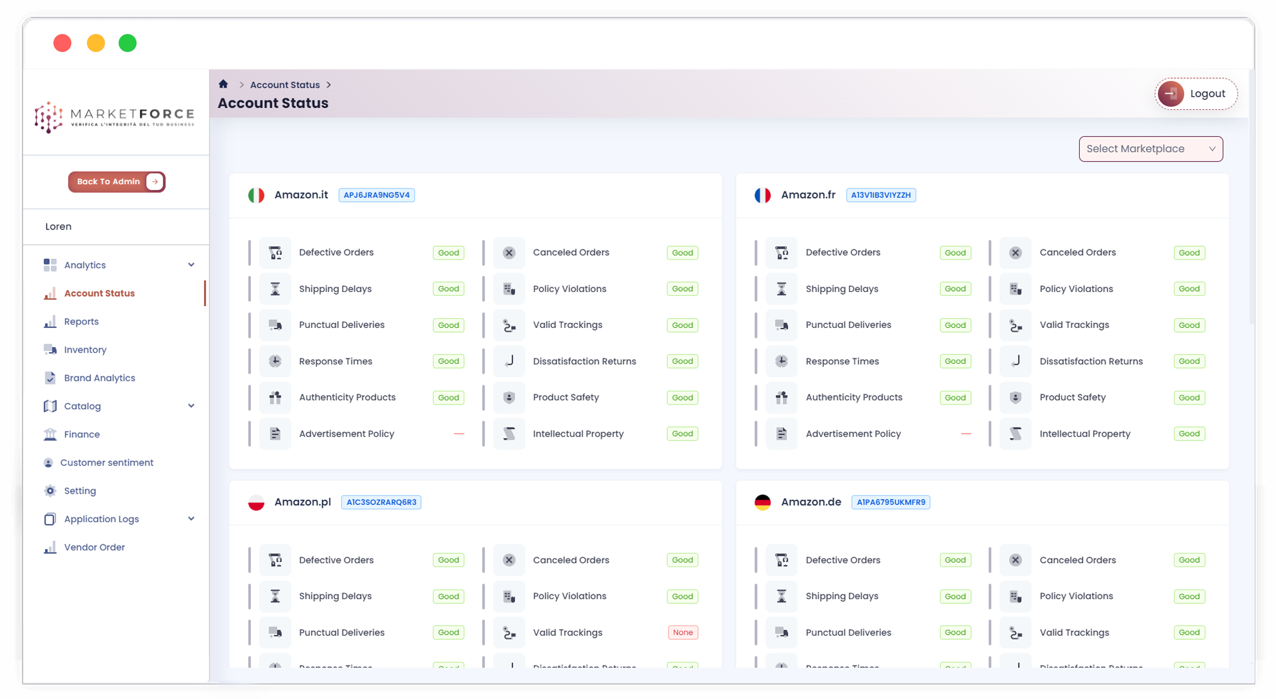
Task: Open Analytics in the sidebar
Action: (x=85, y=265)
